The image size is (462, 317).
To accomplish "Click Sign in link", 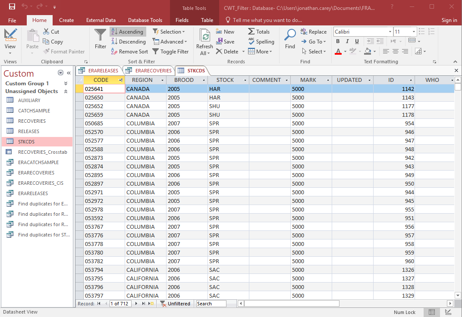I will pyautogui.click(x=449, y=20).
